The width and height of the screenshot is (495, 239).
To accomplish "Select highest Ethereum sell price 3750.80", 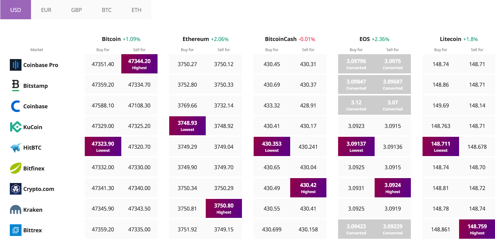I will pos(224,208).
